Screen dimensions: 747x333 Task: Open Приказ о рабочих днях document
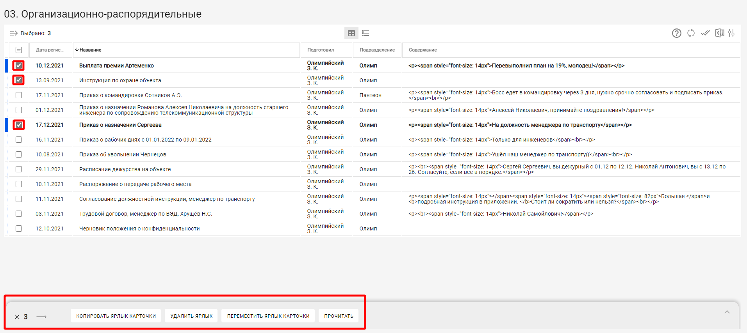click(145, 140)
